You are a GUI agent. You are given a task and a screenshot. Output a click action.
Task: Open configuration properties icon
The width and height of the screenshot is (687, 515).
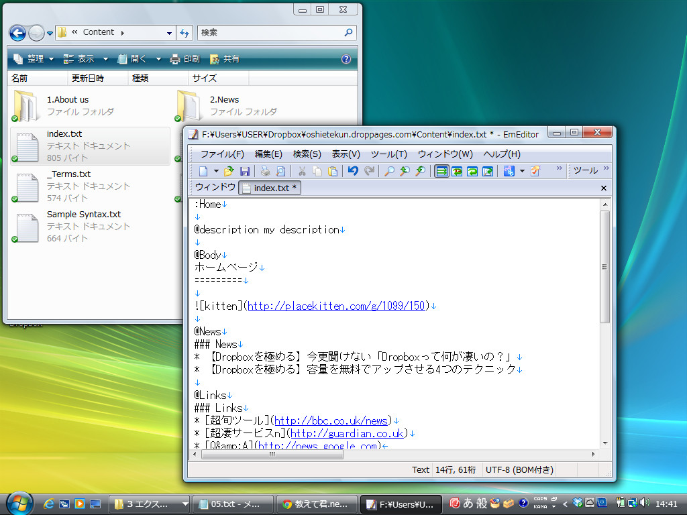pyautogui.click(x=535, y=171)
